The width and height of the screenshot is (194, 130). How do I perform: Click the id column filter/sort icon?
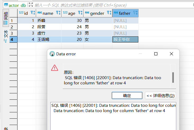coord(33,13)
